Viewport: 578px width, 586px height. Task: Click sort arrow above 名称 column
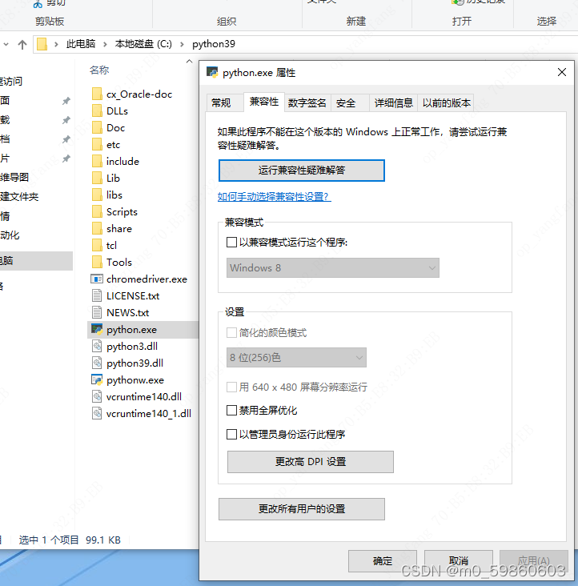pyautogui.click(x=190, y=62)
